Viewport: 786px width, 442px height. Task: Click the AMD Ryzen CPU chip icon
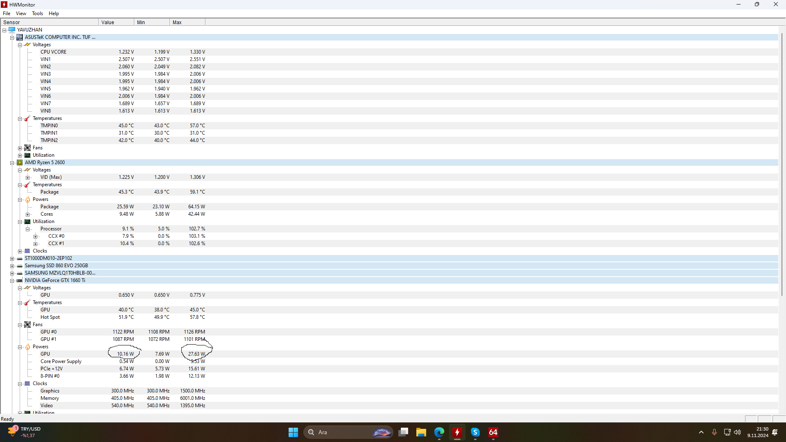[x=20, y=162]
